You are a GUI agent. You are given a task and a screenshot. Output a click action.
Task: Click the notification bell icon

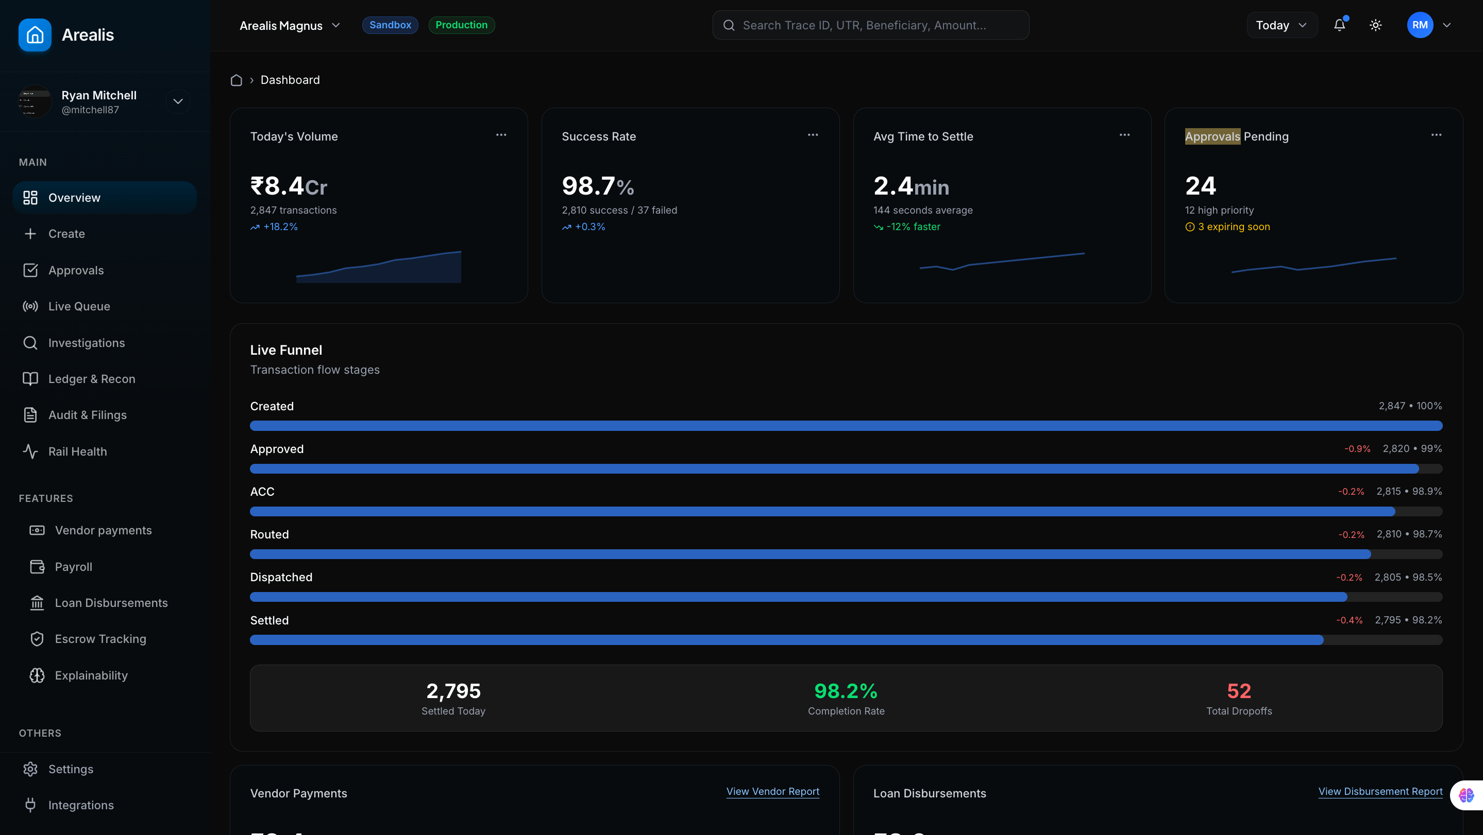tap(1340, 25)
